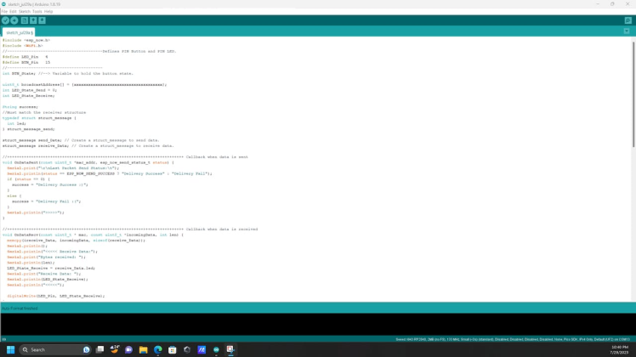This screenshot has height=357, width=636.
Task: Open the Teams chat taskbar icon
Action: (129, 349)
